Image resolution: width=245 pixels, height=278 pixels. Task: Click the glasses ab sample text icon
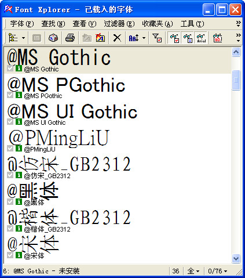[x=218, y=38]
